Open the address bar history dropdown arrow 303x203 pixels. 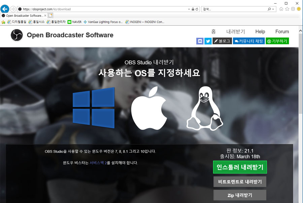189,9
